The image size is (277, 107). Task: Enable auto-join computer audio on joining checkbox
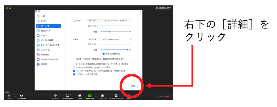74,64
